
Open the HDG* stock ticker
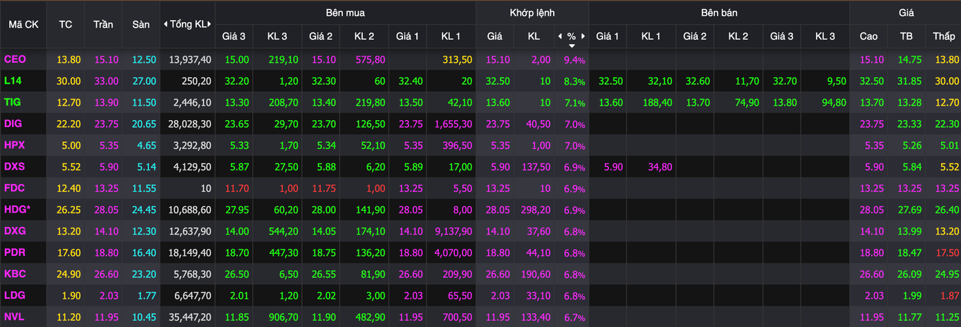[x=17, y=210]
